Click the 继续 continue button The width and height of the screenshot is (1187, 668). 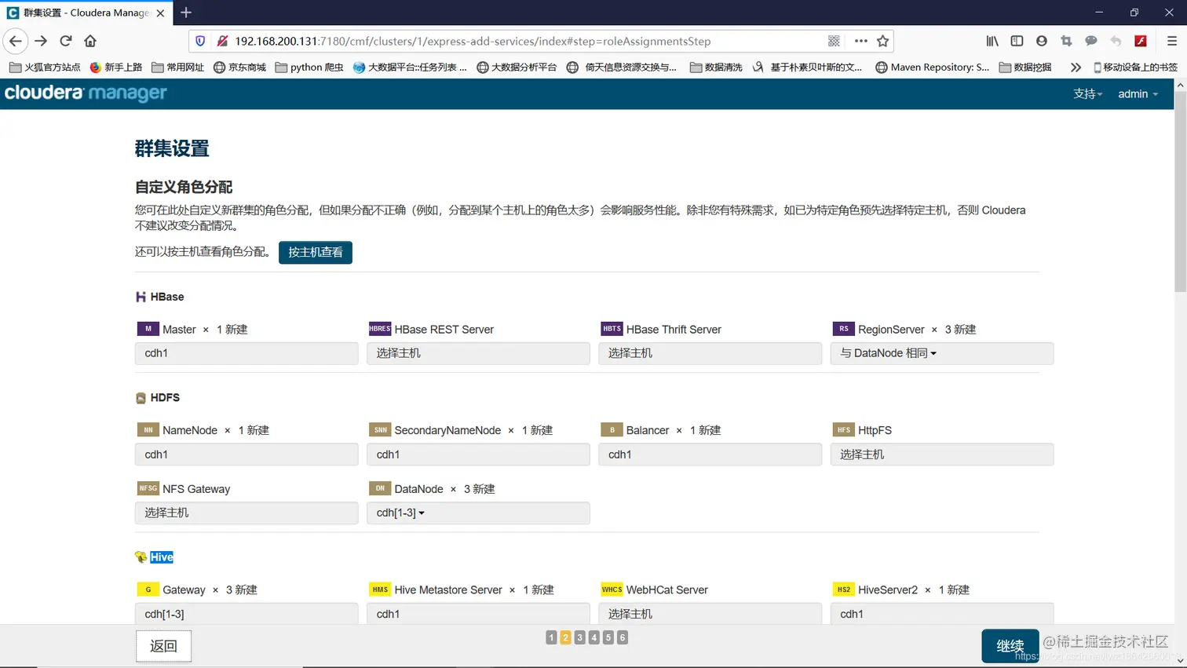click(x=1010, y=646)
